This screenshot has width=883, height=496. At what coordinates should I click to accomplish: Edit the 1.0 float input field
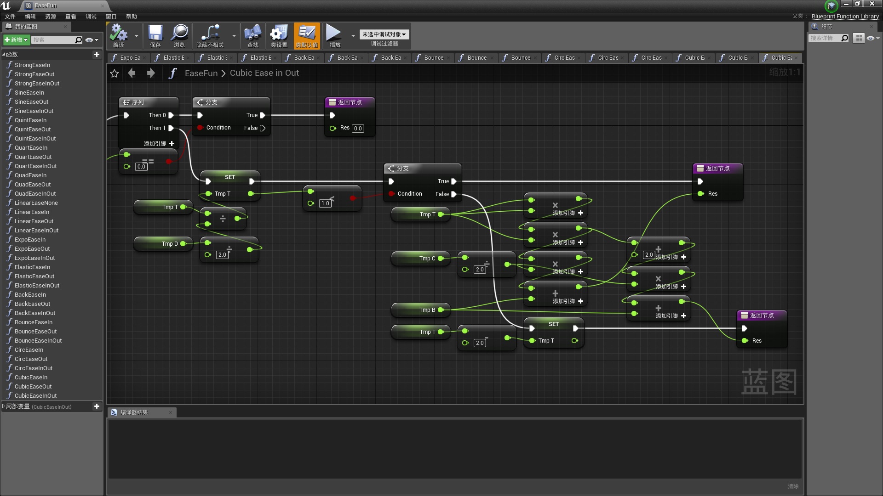coord(325,203)
